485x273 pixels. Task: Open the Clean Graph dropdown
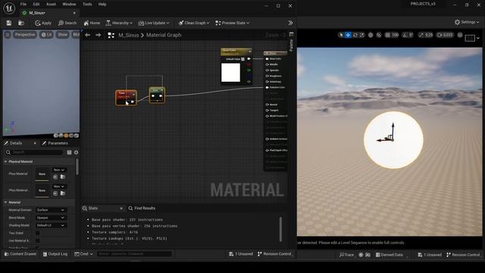click(x=194, y=23)
